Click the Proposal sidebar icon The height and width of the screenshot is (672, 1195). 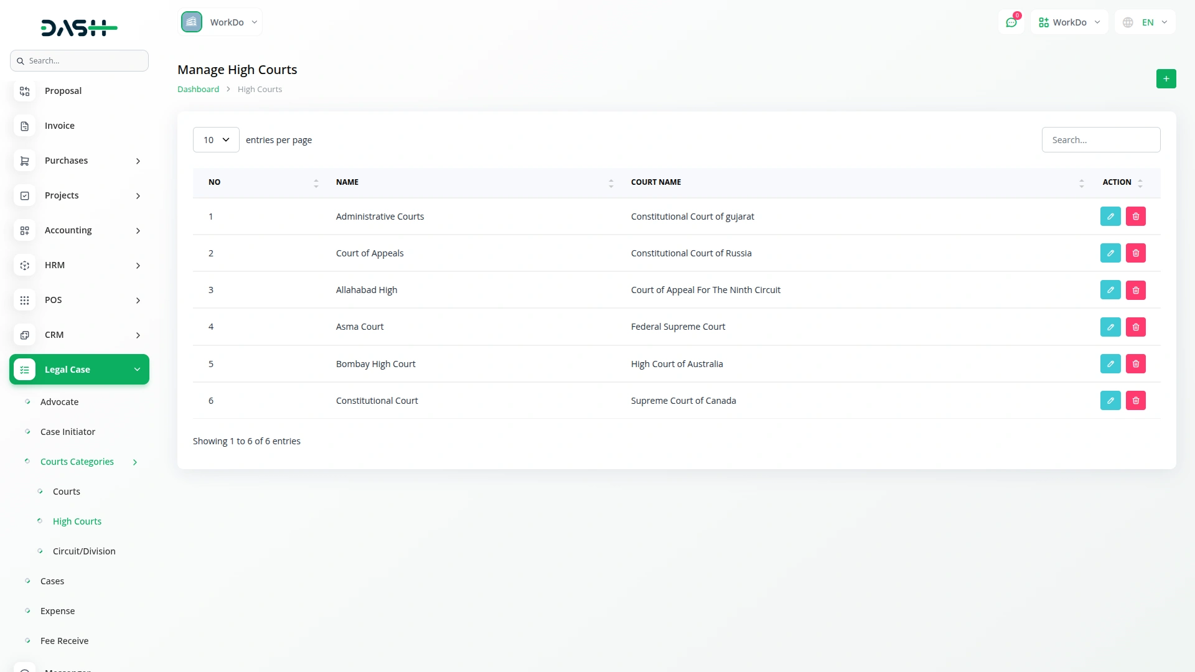(x=24, y=91)
